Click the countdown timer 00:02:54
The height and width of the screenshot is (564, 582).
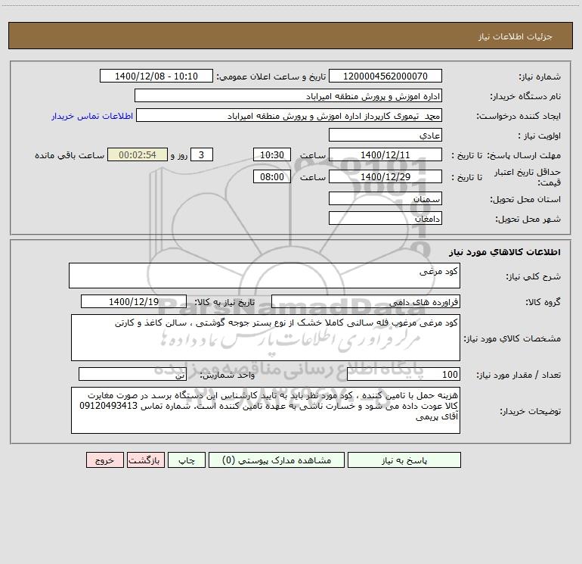[138, 154]
